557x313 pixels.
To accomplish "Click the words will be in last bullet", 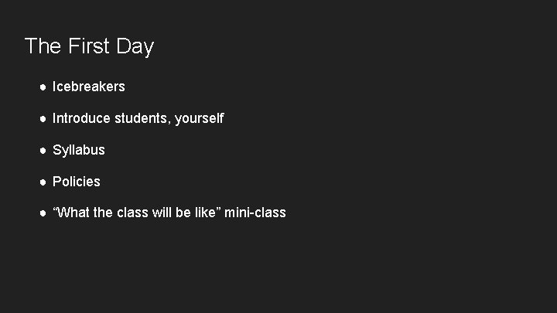I will pos(172,213).
